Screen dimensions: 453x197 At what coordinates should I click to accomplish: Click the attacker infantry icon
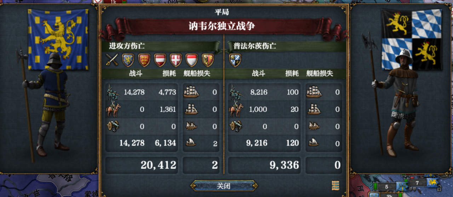click(114, 92)
